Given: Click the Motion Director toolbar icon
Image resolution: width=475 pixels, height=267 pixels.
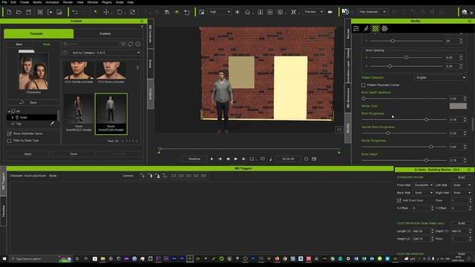Looking at the screenshot, I should coord(345,12).
